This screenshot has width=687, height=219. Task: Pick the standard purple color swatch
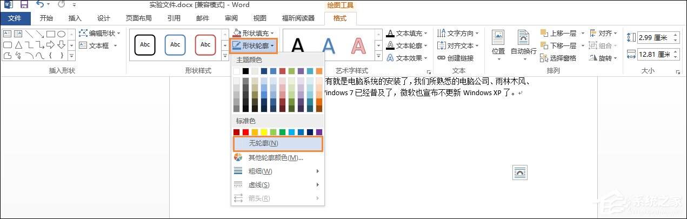319,132
